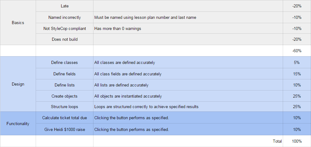The image size is (311, 147).
Task: Select the Design category cell
Action: (18, 84)
